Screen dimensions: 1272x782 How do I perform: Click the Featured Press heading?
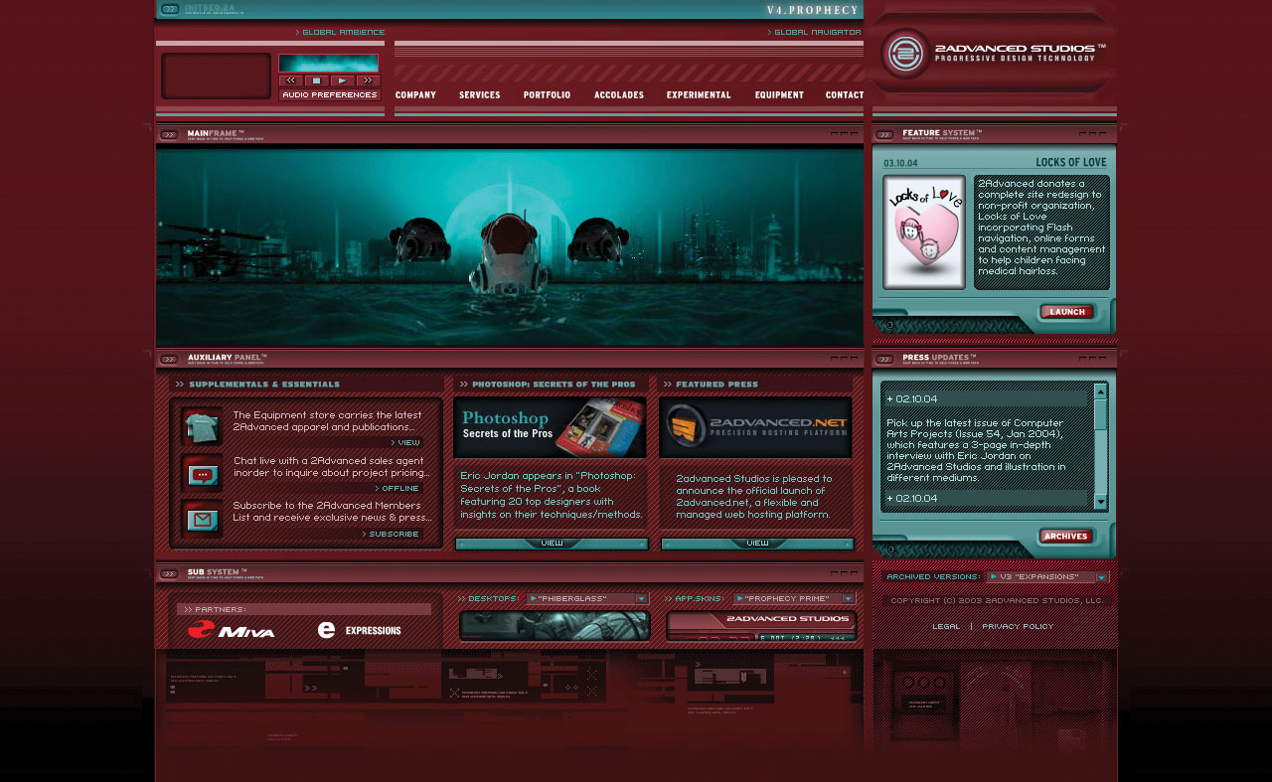point(716,384)
